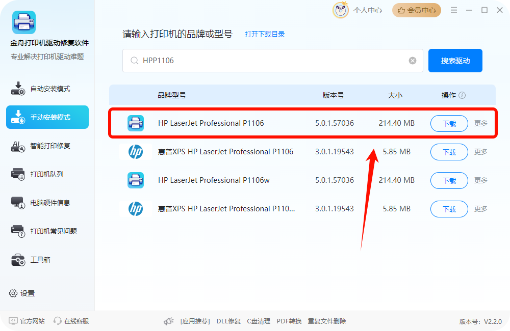Screen dimensions: 510x331
Task: Click the panda user avatar
Action: coord(341,10)
